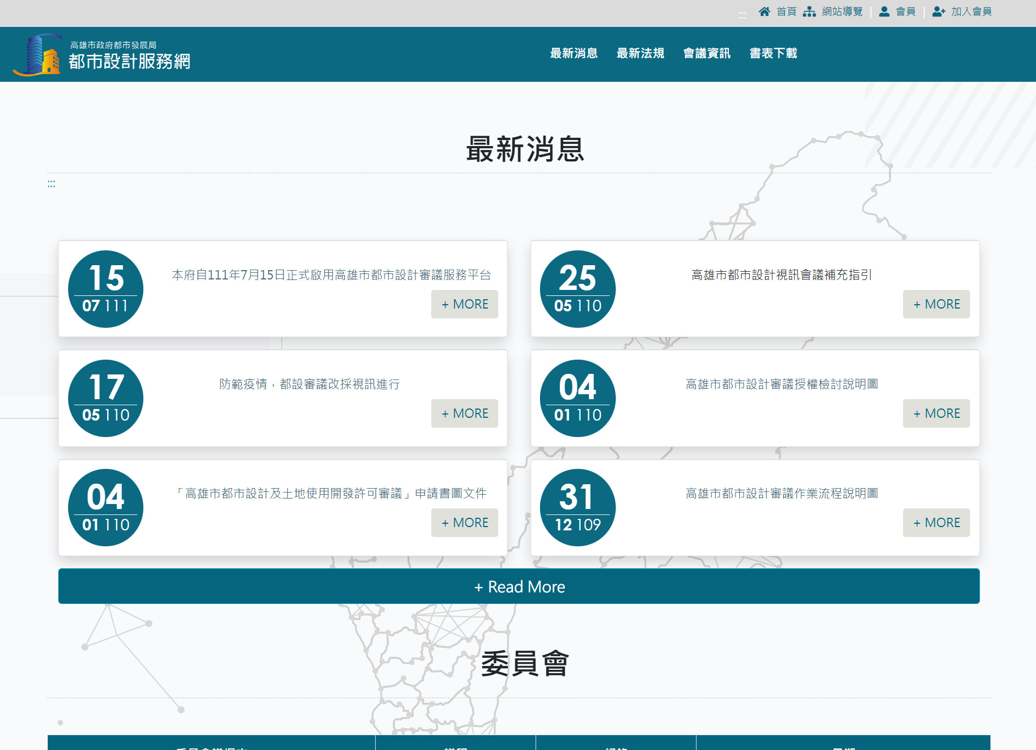Open news title 高雄市都市設計視訊會議補充指引
Viewport: 1036px width, 750px height.
click(782, 275)
